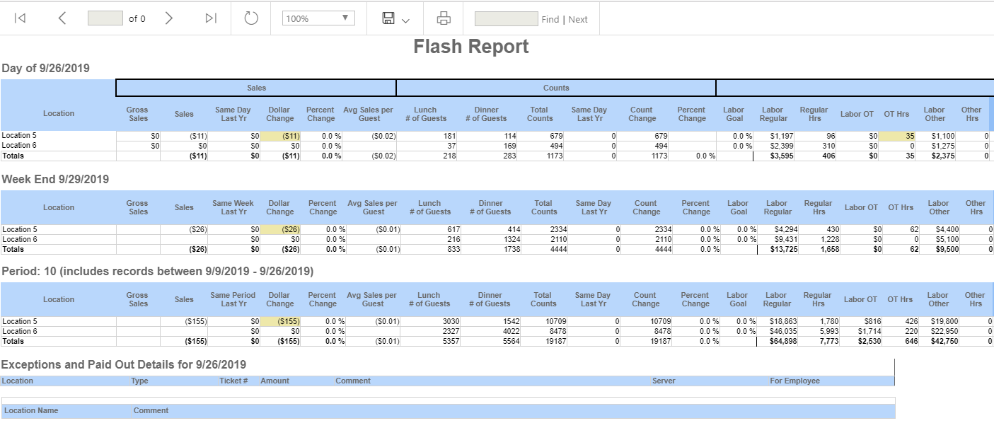Screen dimensions: 994x428
Task: Click highlighted ($155) Dollar Change cell
Action: (x=281, y=321)
